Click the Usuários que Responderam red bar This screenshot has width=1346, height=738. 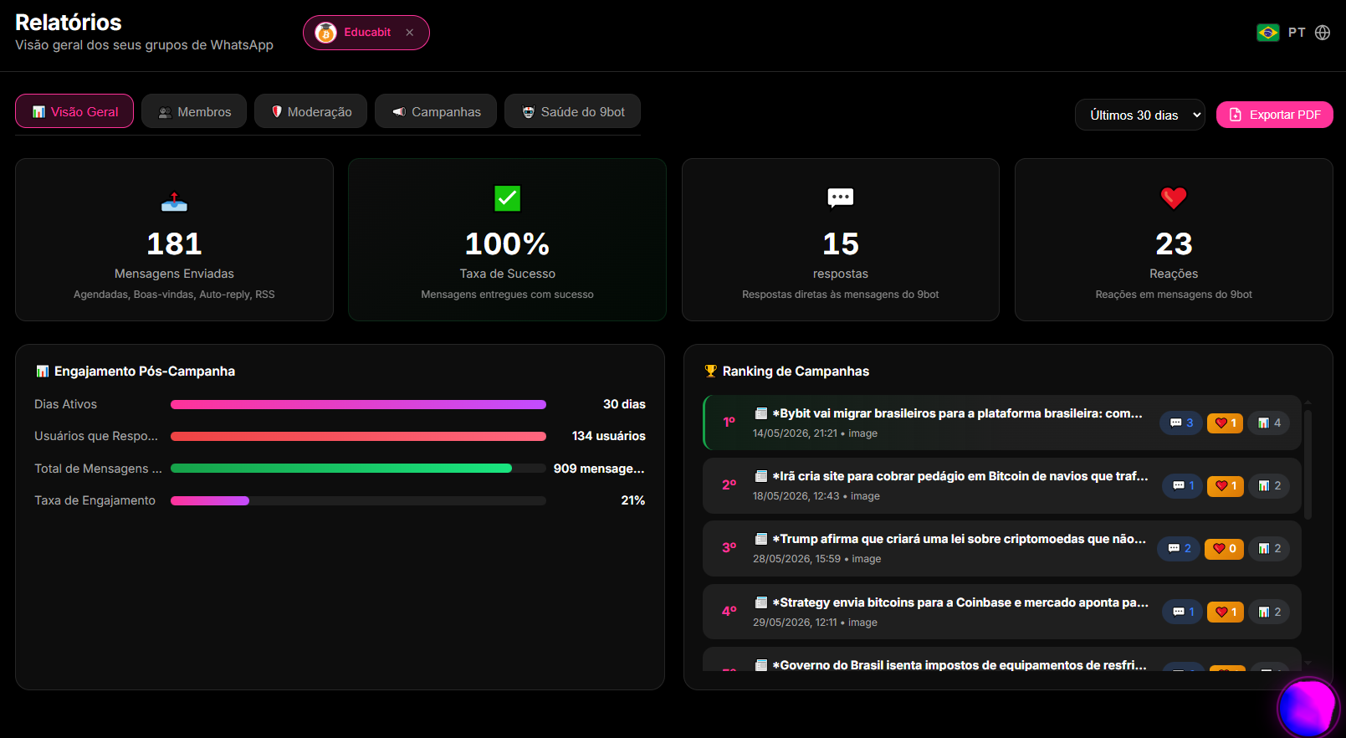pos(358,436)
